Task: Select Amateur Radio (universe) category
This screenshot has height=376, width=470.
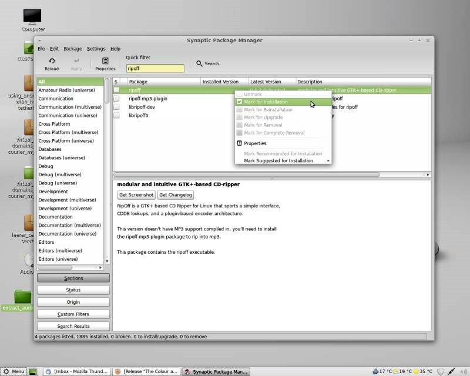Action: click(70, 90)
